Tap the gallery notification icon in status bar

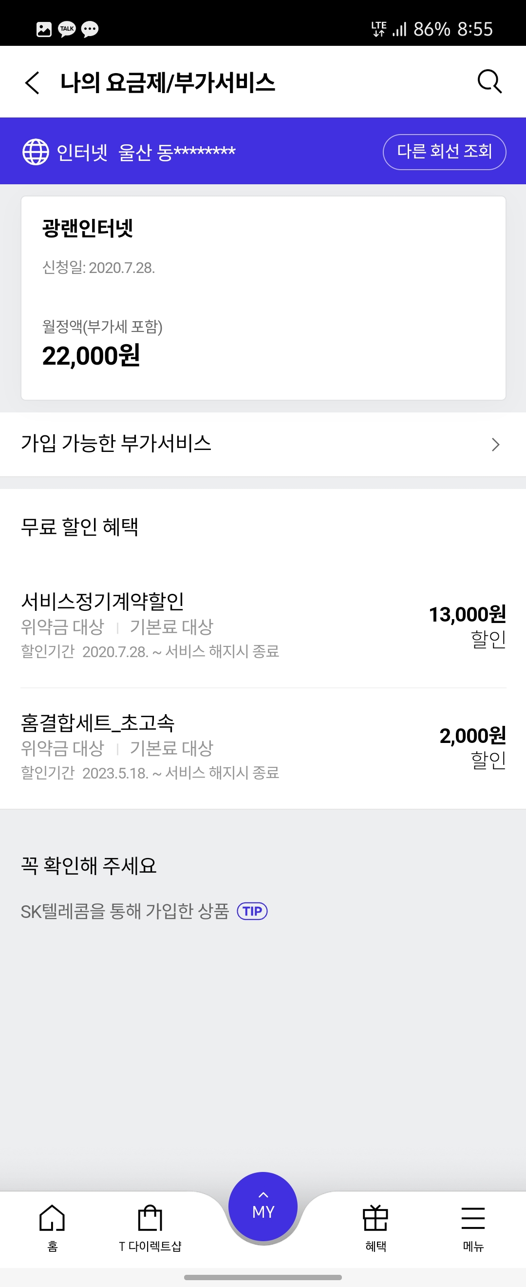click(x=44, y=29)
